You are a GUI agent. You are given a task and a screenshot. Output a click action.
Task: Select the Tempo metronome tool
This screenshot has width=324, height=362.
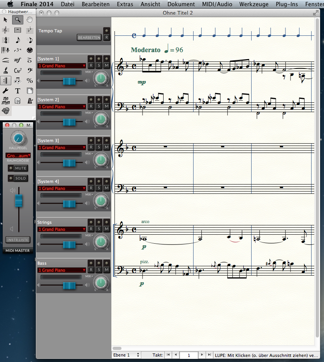[x=30, y=101]
